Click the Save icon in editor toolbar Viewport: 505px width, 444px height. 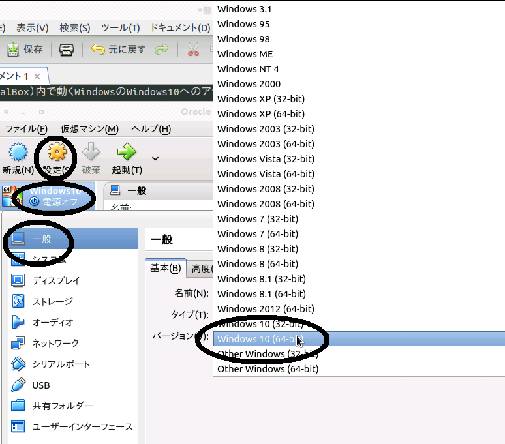[x=13, y=50]
